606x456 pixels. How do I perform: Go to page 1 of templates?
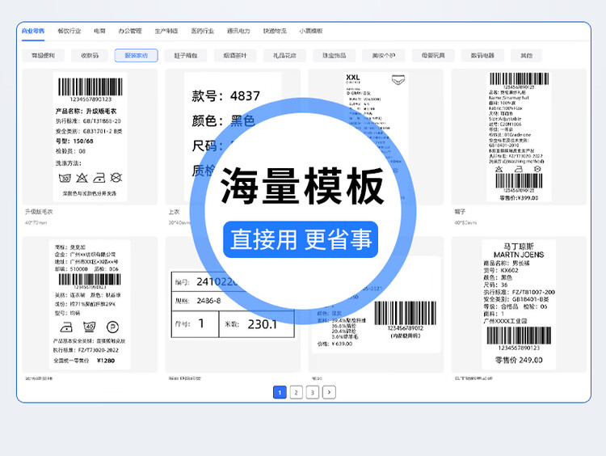[280, 392]
